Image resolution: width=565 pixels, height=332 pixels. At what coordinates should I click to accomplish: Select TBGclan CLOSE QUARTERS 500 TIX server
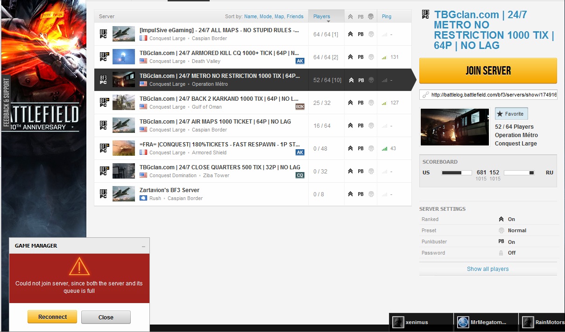(x=253, y=171)
